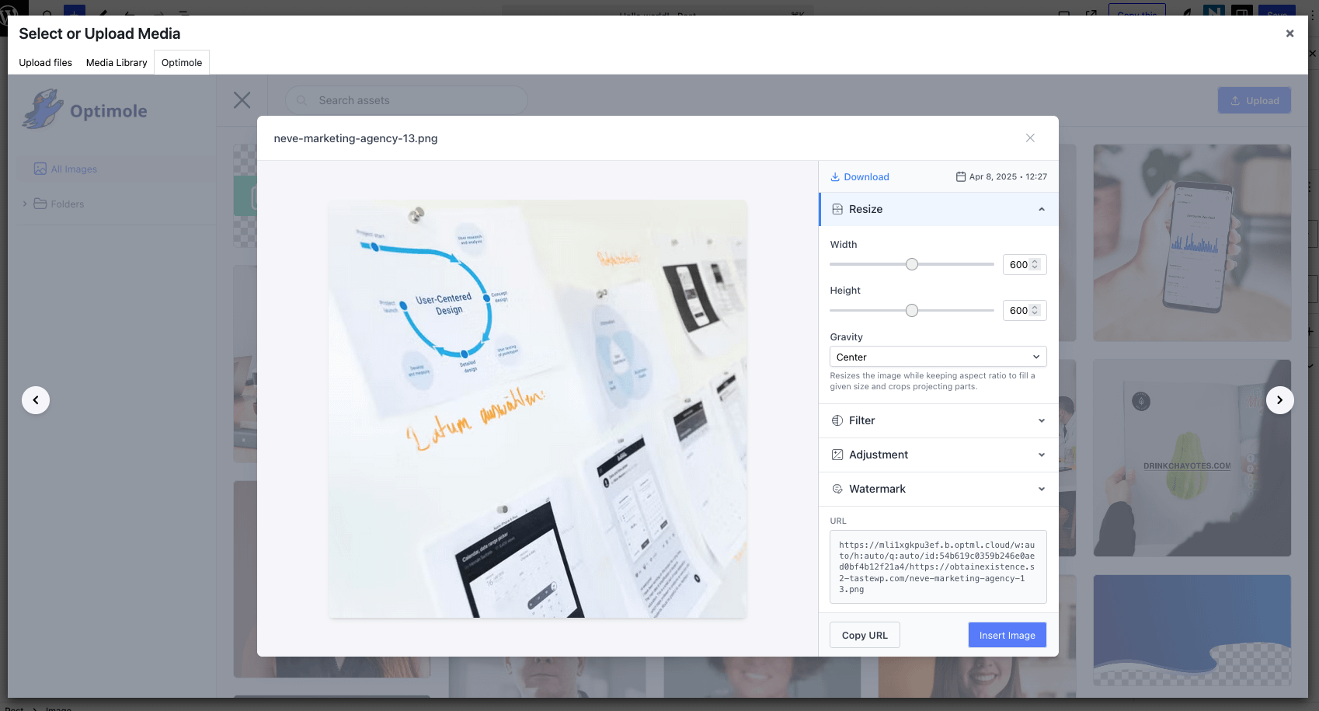Open the Gravity dropdown set to Center
This screenshot has height=711, width=1319.
tap(938, 357)
